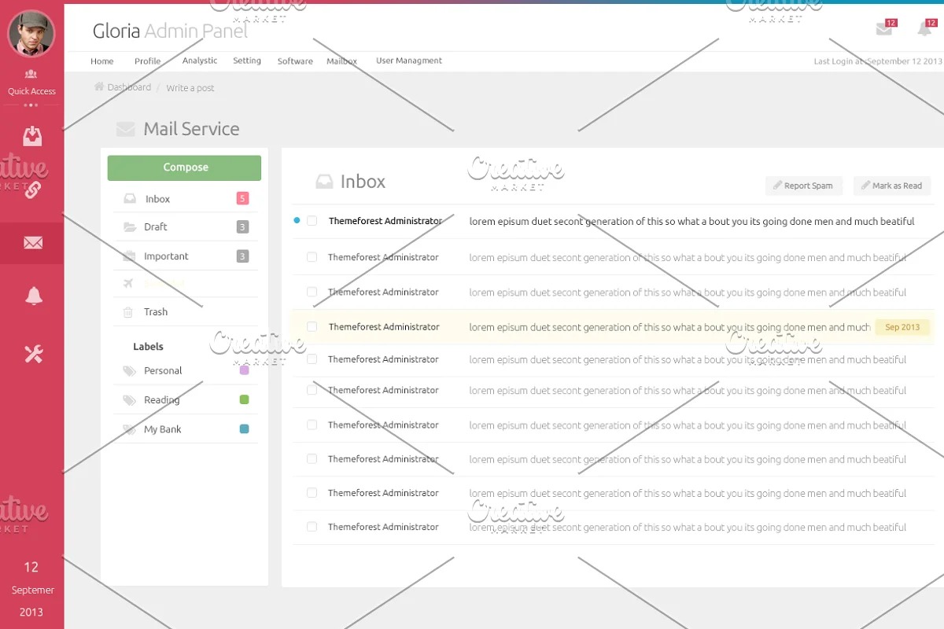944x629 pixels.
Task: Click the top-right mail icon with badge
Action: (x=884, y=29)
